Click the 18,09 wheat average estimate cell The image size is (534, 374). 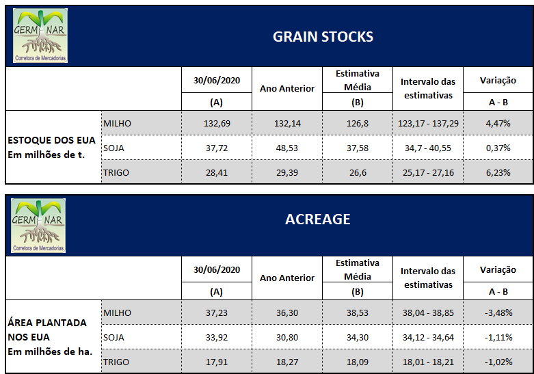[x=358, y=362]
